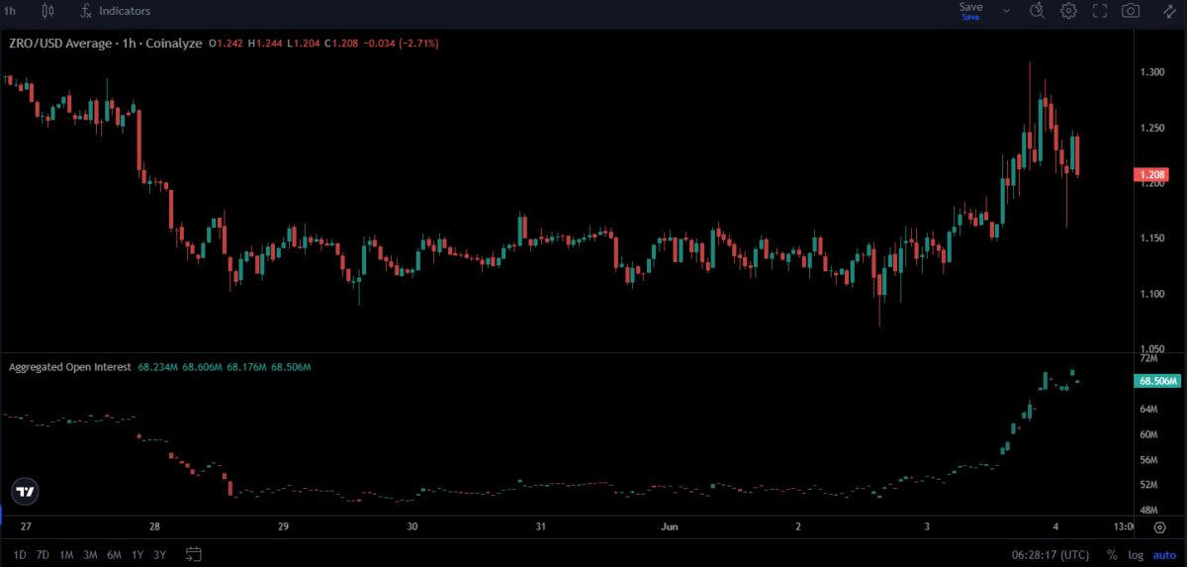Click the 1.300 price axis label
This screenshot has height=567, width=1187.
pos(1151,72)
